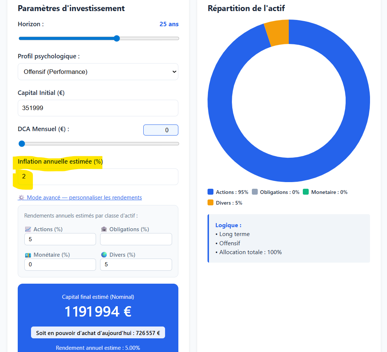Viewport: 387px width, 352px height.
Task: Click the globe icon next to Divers (%)
Action: point(104,254)
